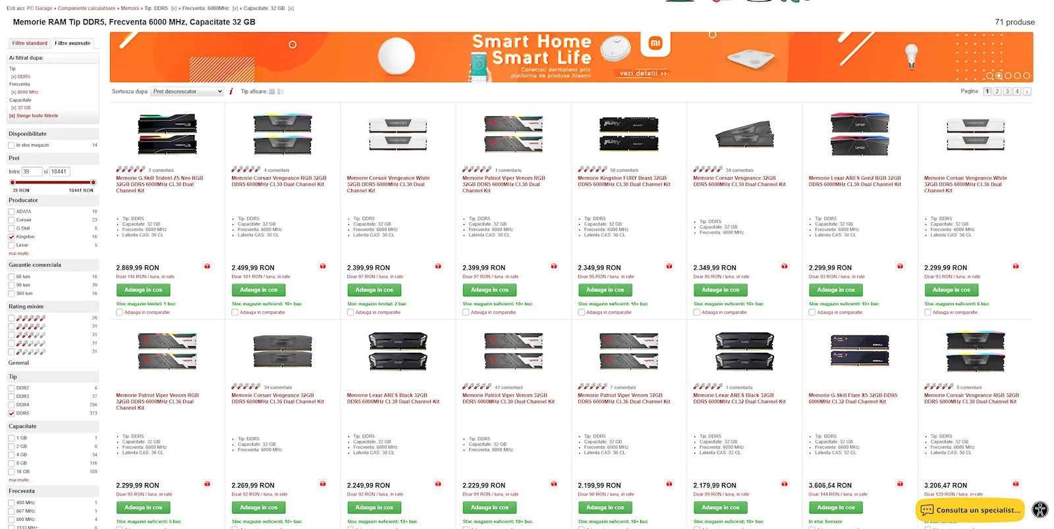Switch to grid display view icon
Viewport: 1054px width, 529px height.
(271, 91)
